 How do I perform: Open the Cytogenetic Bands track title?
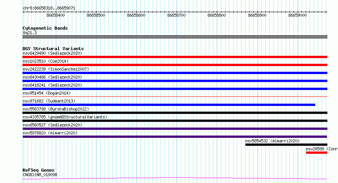[x=45, y=28]
